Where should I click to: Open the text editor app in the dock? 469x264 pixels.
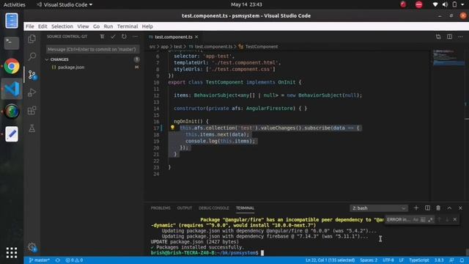pyautogui.click(x=12, y=134)
